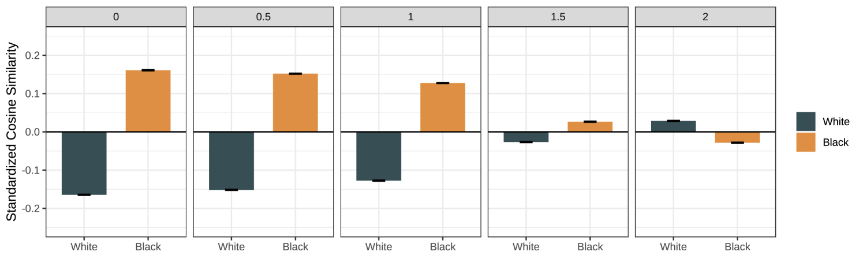
Task: Click the positive White bar in panel 2
Action: (x=673, y=126)
